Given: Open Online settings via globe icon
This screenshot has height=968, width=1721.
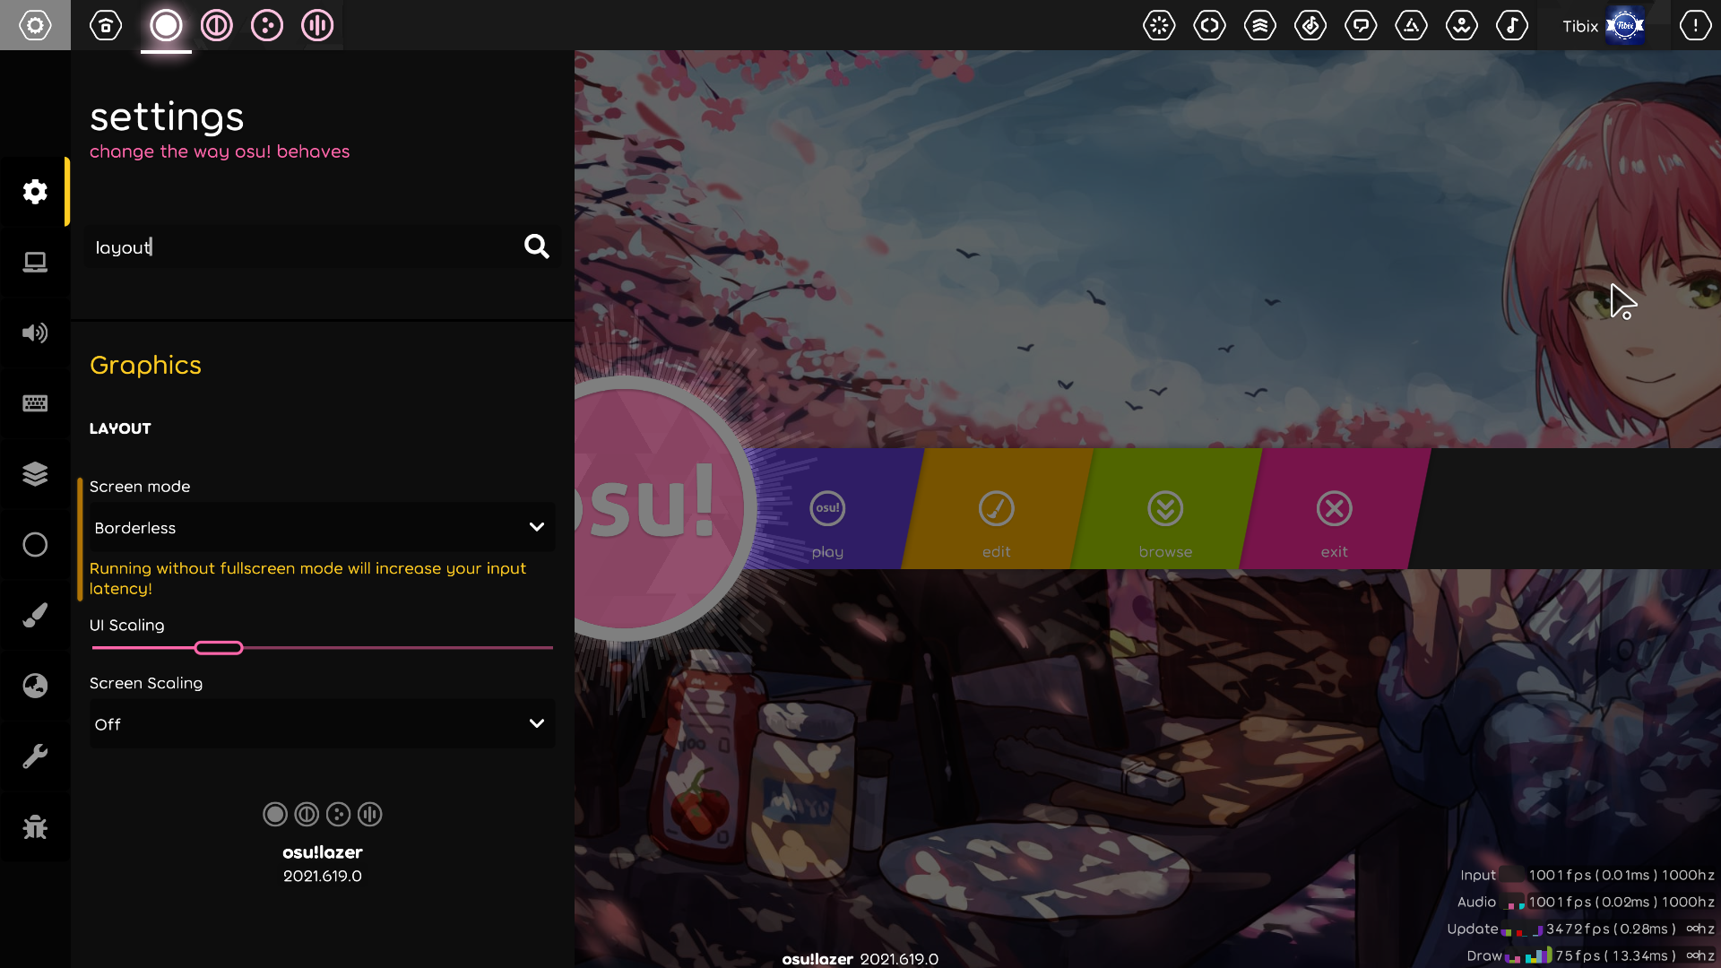Looking at the screenshot, I should [35, 686].
